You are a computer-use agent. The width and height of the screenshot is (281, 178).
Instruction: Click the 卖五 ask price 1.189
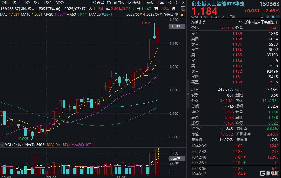(237, 34)
